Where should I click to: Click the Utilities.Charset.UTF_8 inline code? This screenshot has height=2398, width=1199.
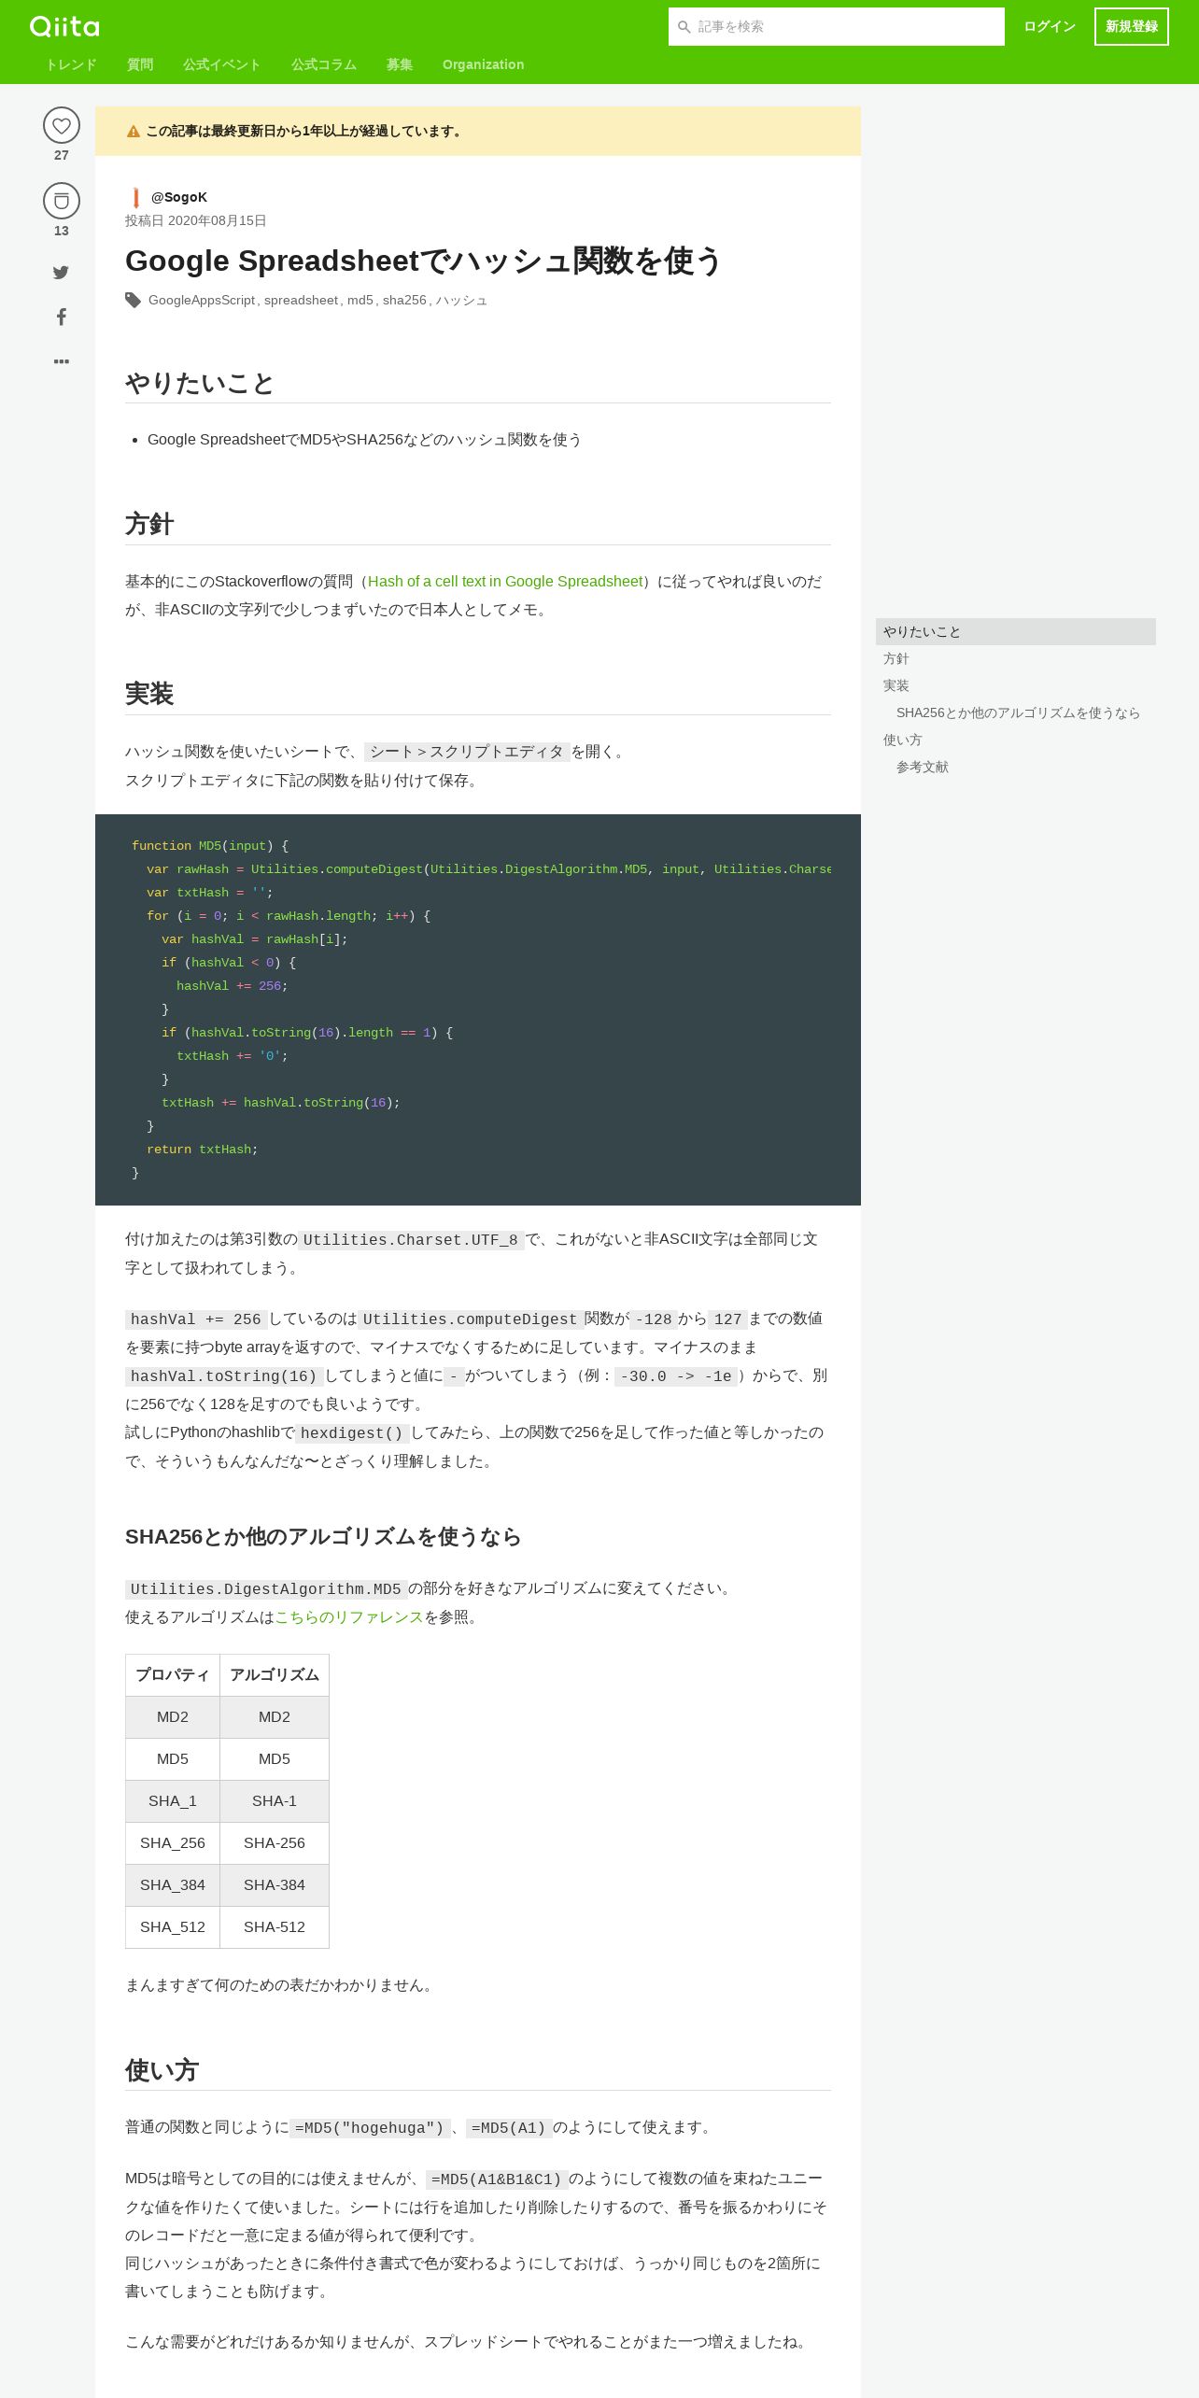click(411, 1239)
